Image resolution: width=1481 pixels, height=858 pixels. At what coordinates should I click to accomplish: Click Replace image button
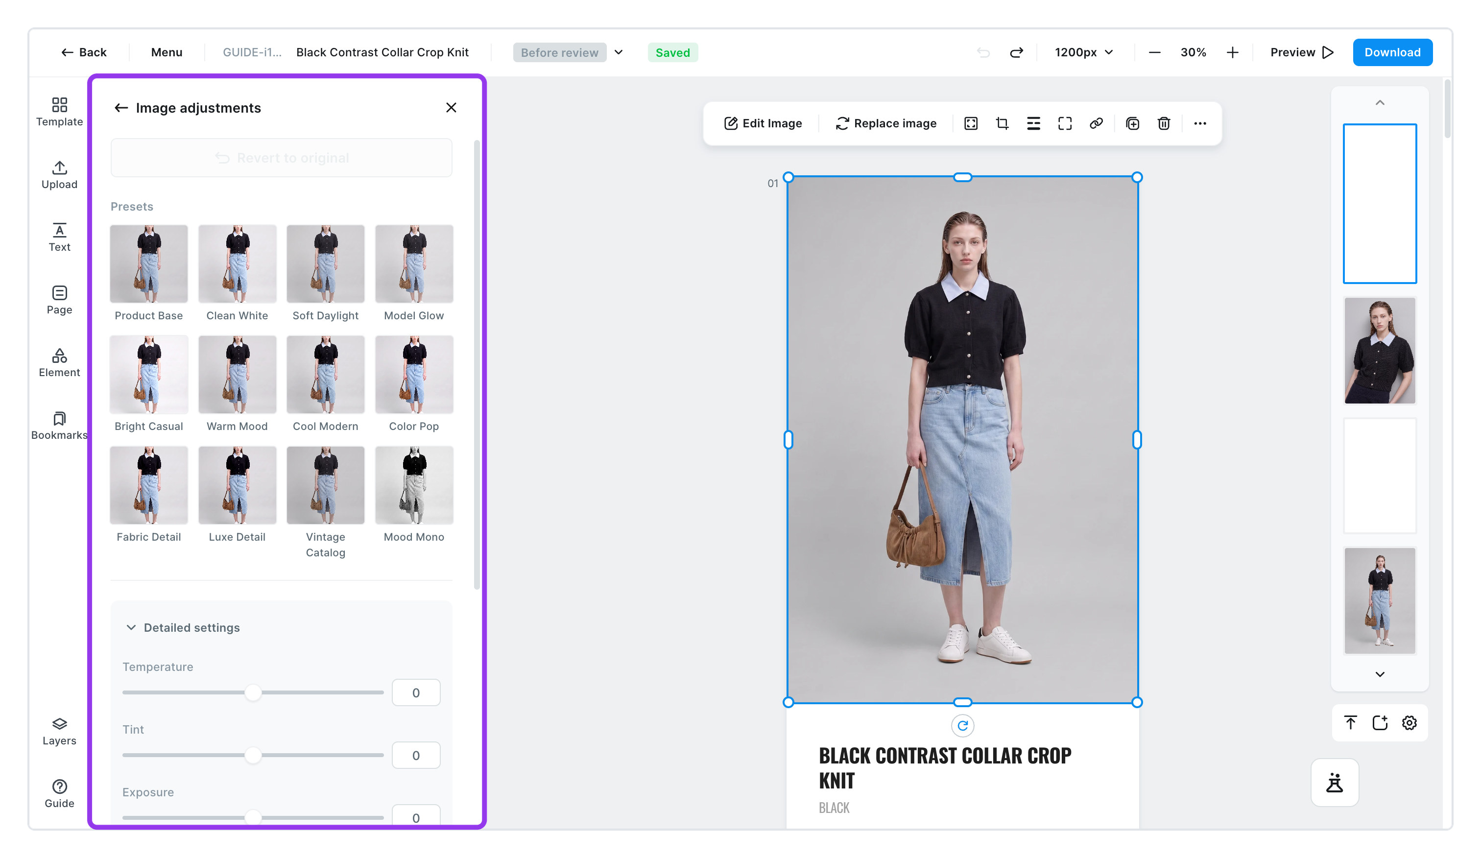point(885,123)
